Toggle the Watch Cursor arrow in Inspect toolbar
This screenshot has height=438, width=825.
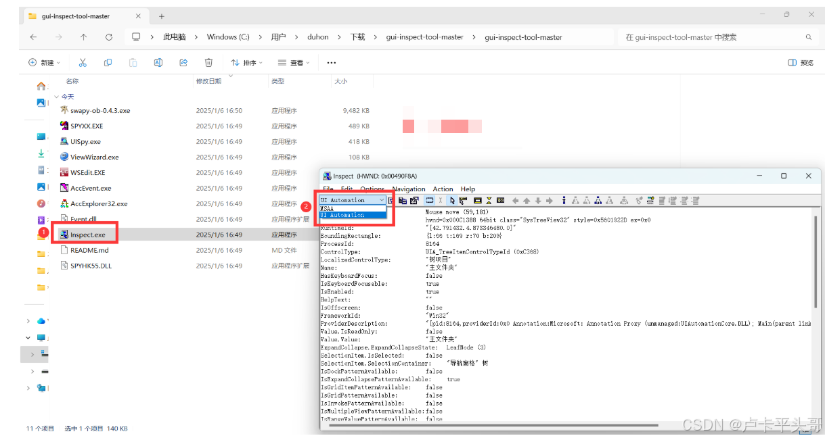coord(452,200)
